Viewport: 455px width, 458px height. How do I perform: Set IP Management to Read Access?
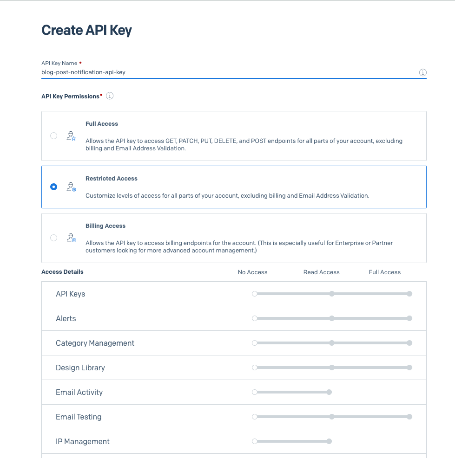329,441
